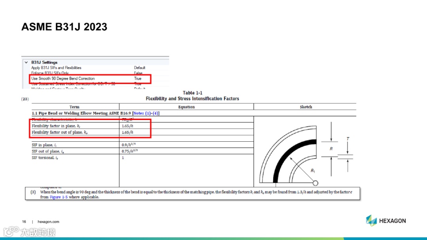427x240 pixels.
Task: Open hexagon.com footer link
Action: pyautogui.click(x=48, y=222)
